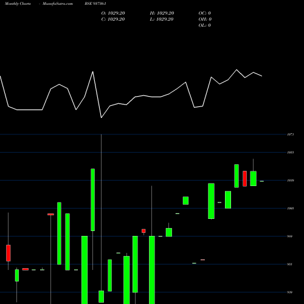
Task: Click the 'OL: 0' readout
Action: pos(205,26)
